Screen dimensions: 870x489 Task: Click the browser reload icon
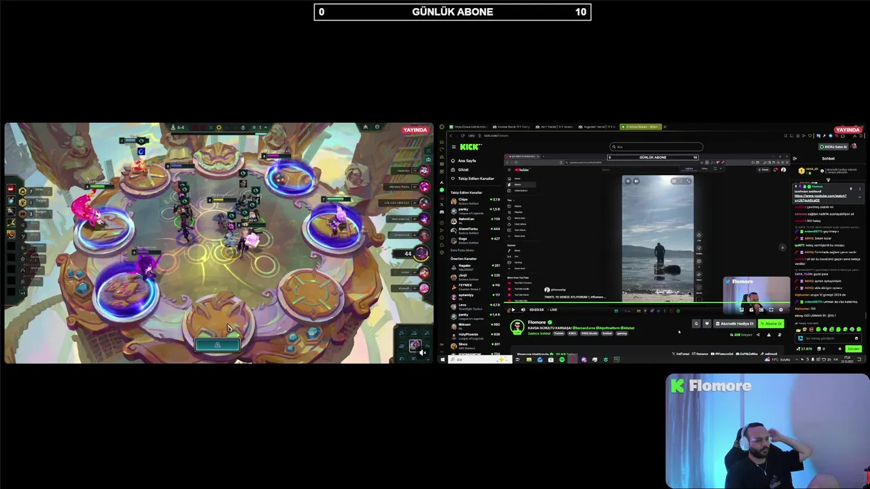[463, 136]
